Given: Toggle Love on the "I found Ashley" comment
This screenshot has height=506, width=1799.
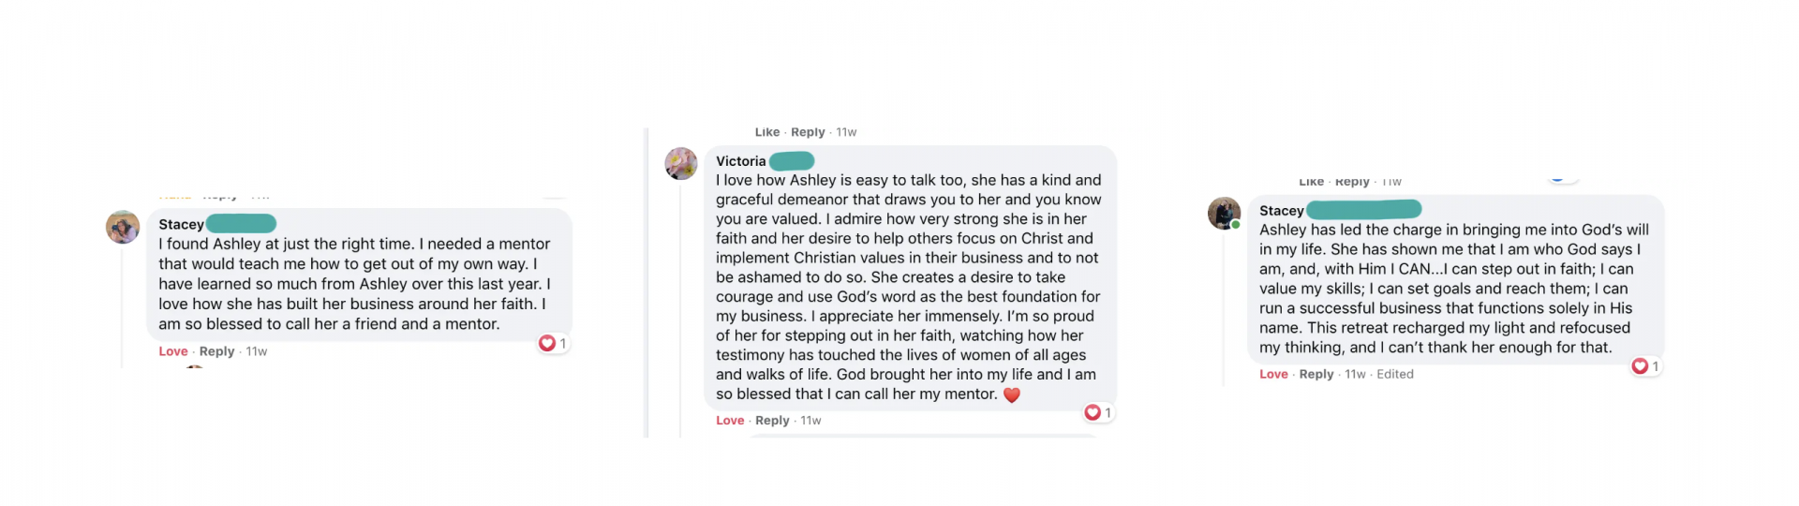Looking at the screenshot, I should point(173,351).
